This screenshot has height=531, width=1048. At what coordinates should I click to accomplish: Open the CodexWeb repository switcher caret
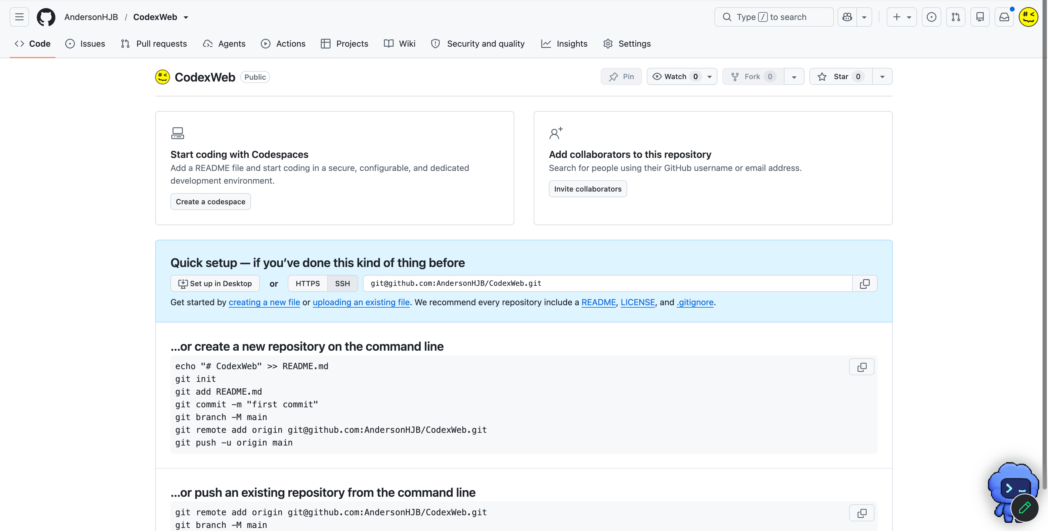click(186, 18)
